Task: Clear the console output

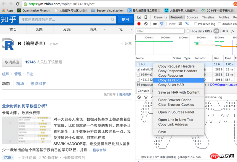Action: tap(139, 97)
